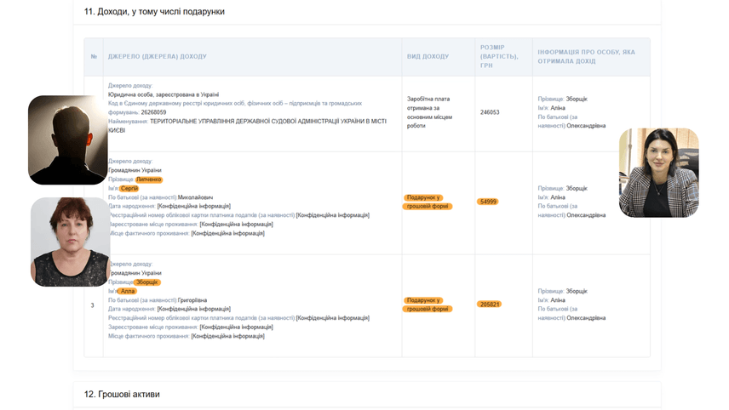Screen dimensions: 729x410
Task: Click 'Подарунок у грошовій формі' in second row
Action: coord(428,202)
